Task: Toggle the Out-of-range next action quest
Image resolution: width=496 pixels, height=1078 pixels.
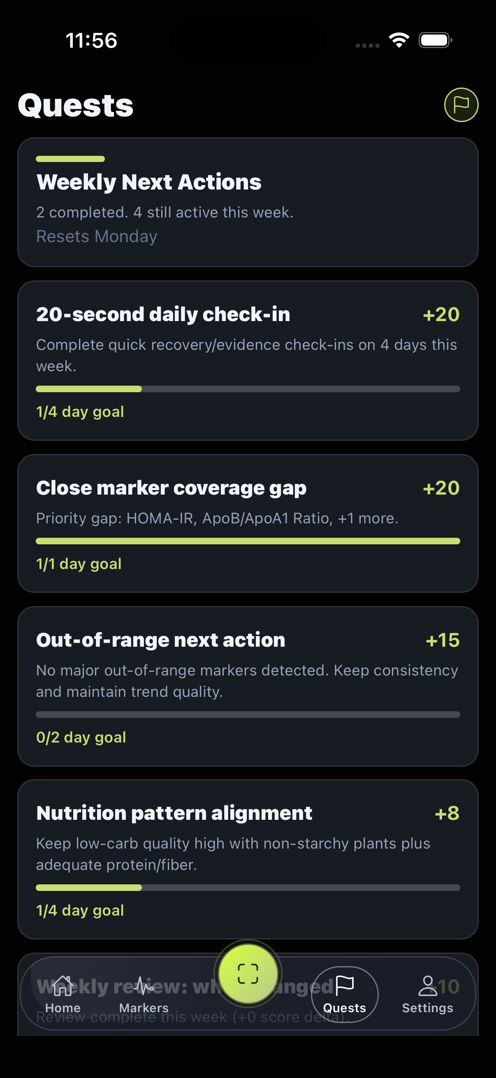Action: coord(248,686)
